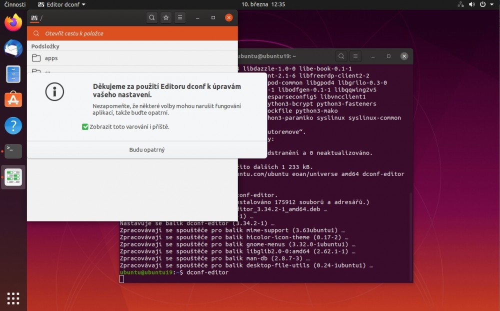Show applications grid in dock
Screen dimensions: 500x311
click(13, 298)
